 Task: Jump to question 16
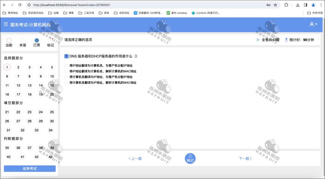[7, 95]
